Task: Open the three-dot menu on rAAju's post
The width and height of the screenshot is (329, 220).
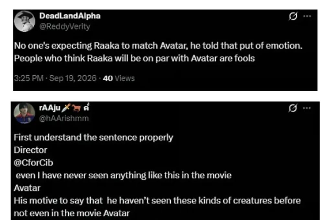Action: [x=307, y=108]
